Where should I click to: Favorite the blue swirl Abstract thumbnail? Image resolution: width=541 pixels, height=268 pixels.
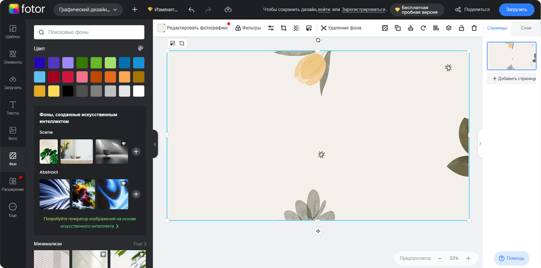tap(124, 184)
